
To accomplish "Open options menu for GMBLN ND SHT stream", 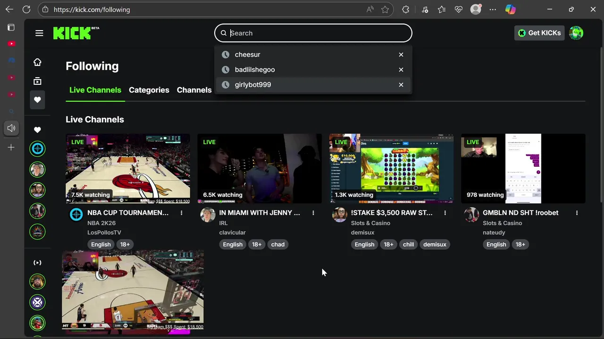I will [x=577, y=213].
